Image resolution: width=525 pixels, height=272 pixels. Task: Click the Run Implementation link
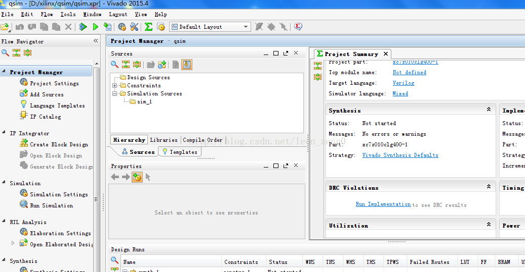(383, 204)
